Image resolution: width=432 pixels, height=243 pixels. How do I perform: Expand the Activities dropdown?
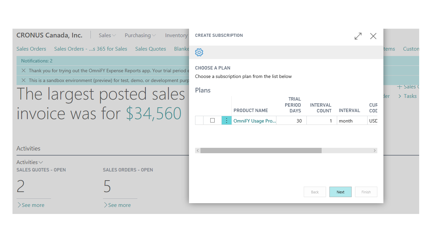(30, 162)
